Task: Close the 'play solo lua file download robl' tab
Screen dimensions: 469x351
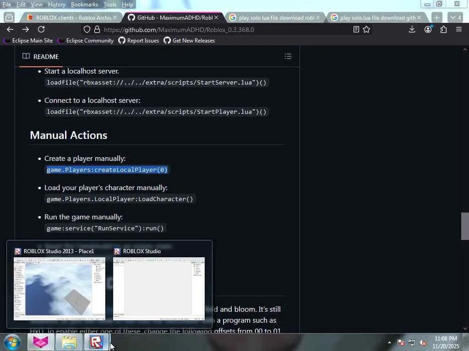Action: [x=318, y=18]
